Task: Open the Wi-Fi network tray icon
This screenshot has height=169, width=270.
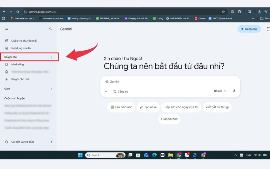Action: point(255,155)
